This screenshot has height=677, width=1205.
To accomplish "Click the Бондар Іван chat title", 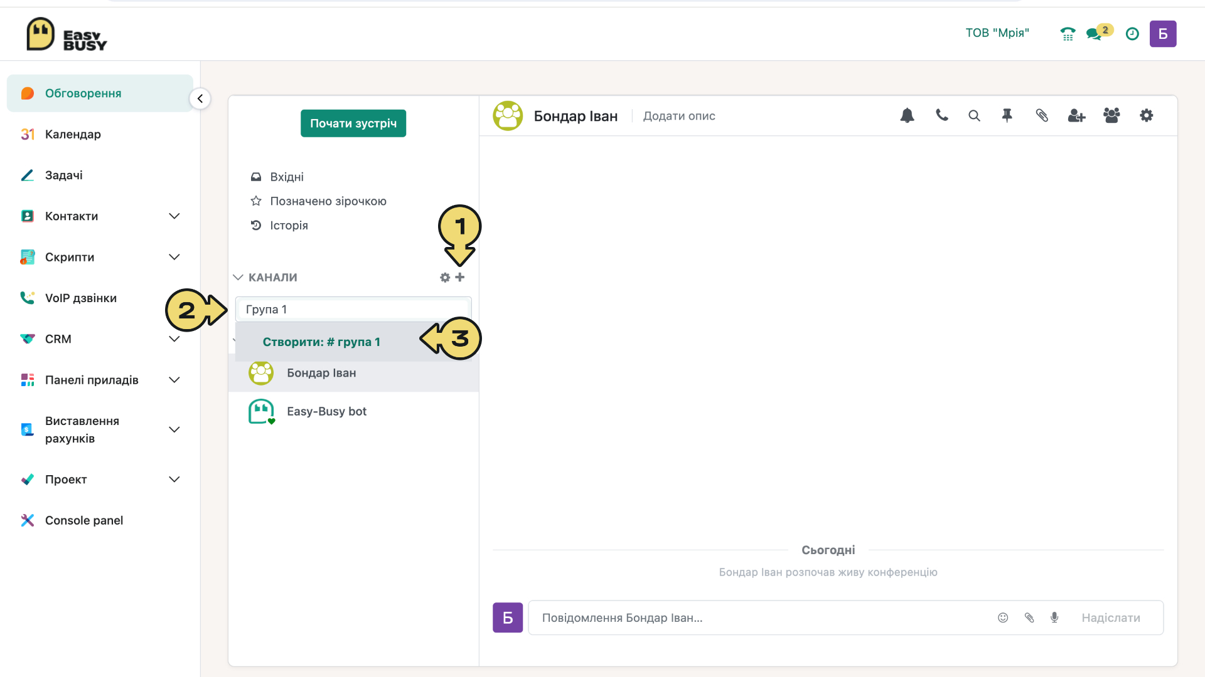I will (576, 116).
